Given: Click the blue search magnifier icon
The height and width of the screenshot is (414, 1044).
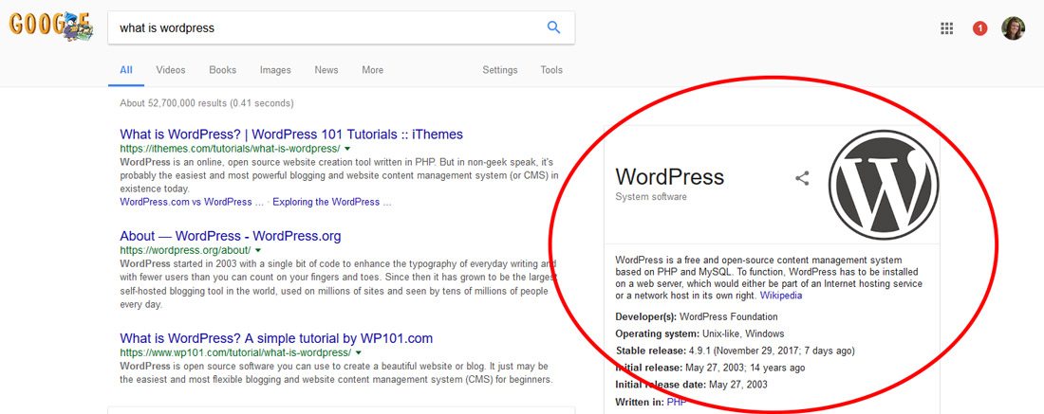Looking at the screenshot, I should (x=554, y=27).
